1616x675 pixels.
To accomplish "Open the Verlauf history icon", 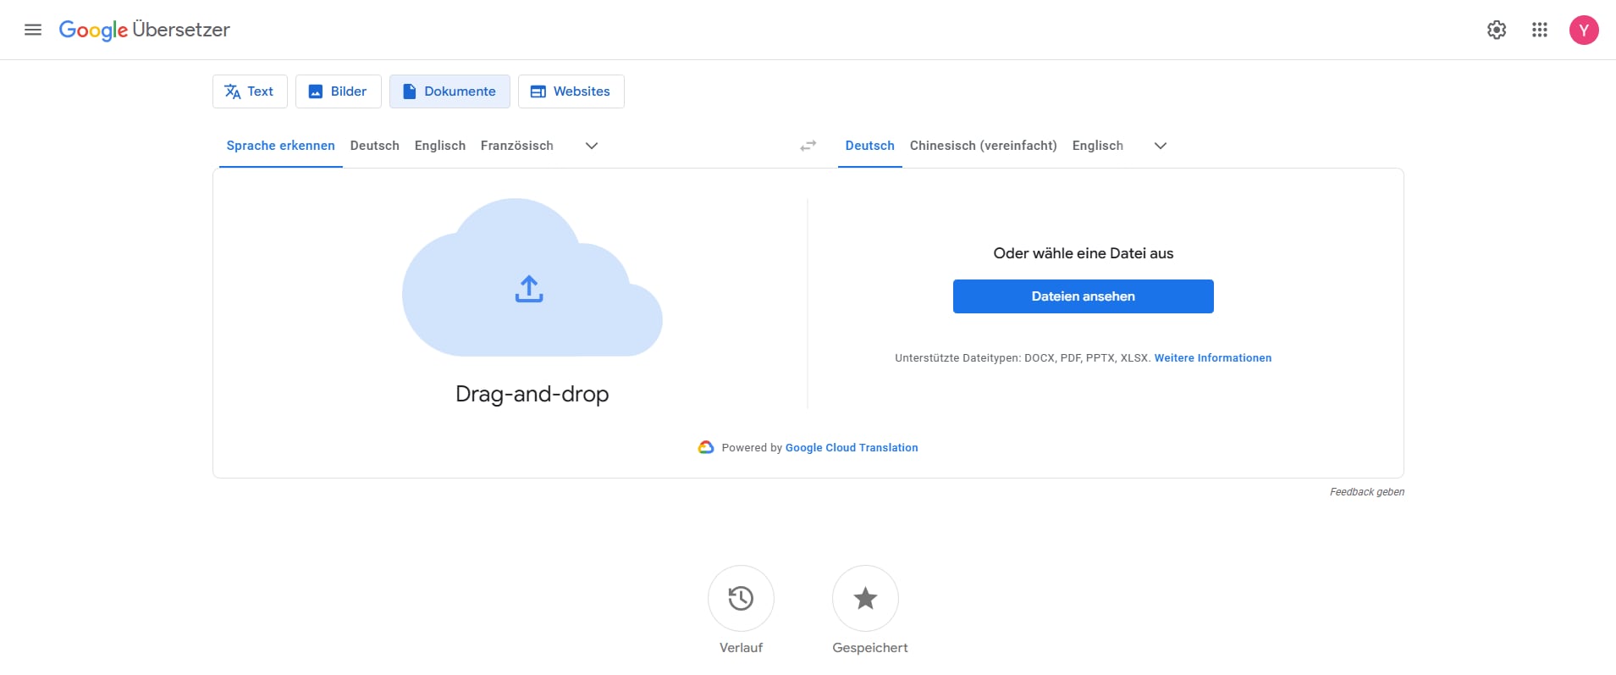I will coord(741,598).
